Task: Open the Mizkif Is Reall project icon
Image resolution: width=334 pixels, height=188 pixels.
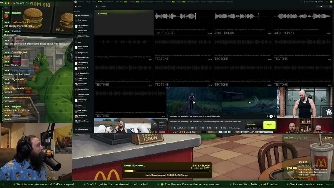Action: [76, 47]
